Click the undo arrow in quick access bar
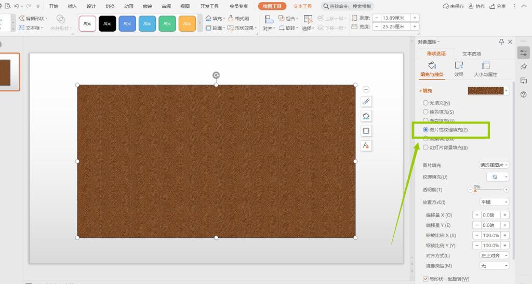Screen dimensions: 532x284 (17, 6)
